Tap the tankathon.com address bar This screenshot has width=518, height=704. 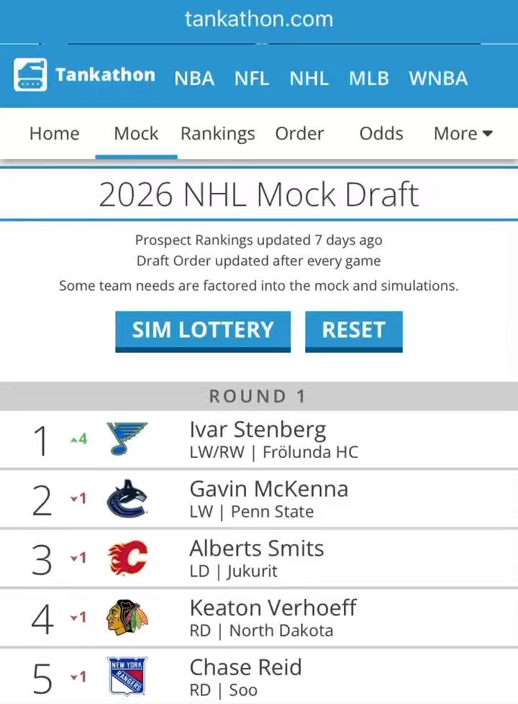tap(259, 19)
